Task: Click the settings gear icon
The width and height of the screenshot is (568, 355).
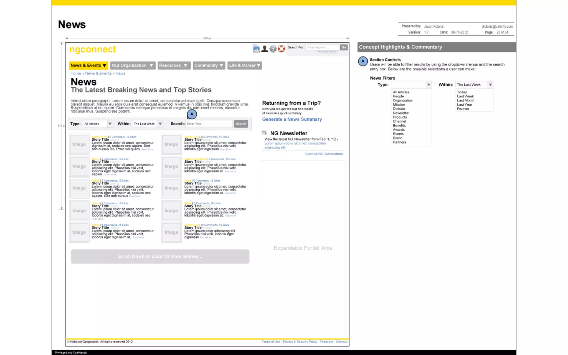Action: [x=273, y=49]
